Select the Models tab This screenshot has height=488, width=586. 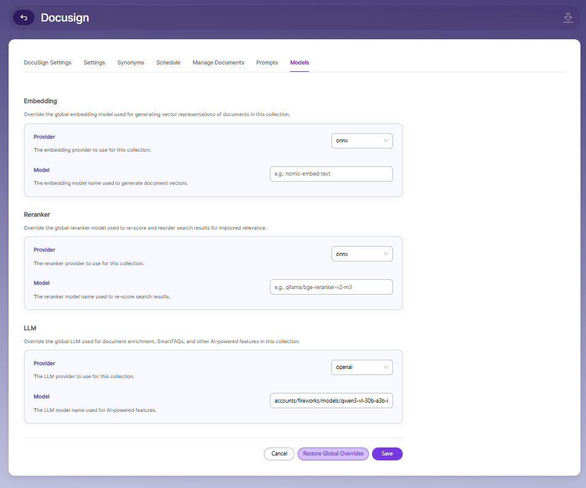click(x=299, y=63)
